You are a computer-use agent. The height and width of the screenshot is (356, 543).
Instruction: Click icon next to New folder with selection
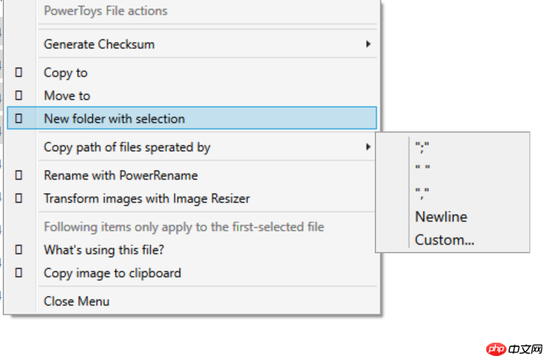pos(19,119)
